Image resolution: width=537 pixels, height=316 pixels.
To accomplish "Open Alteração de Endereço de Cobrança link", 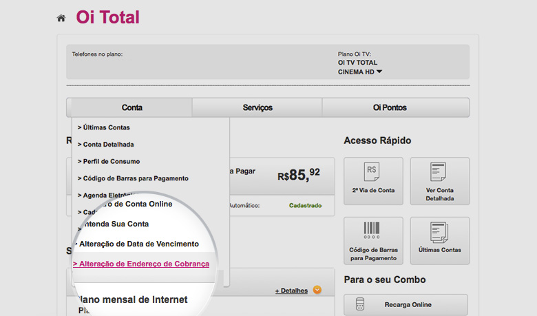I will (x=141, y=264).
